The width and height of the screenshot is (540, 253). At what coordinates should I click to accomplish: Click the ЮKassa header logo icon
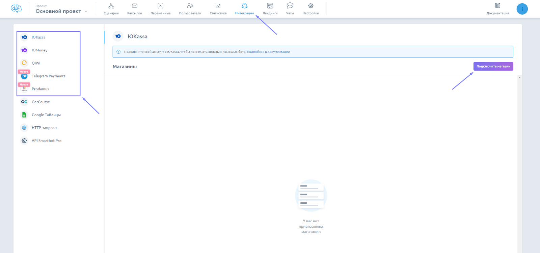118,36
